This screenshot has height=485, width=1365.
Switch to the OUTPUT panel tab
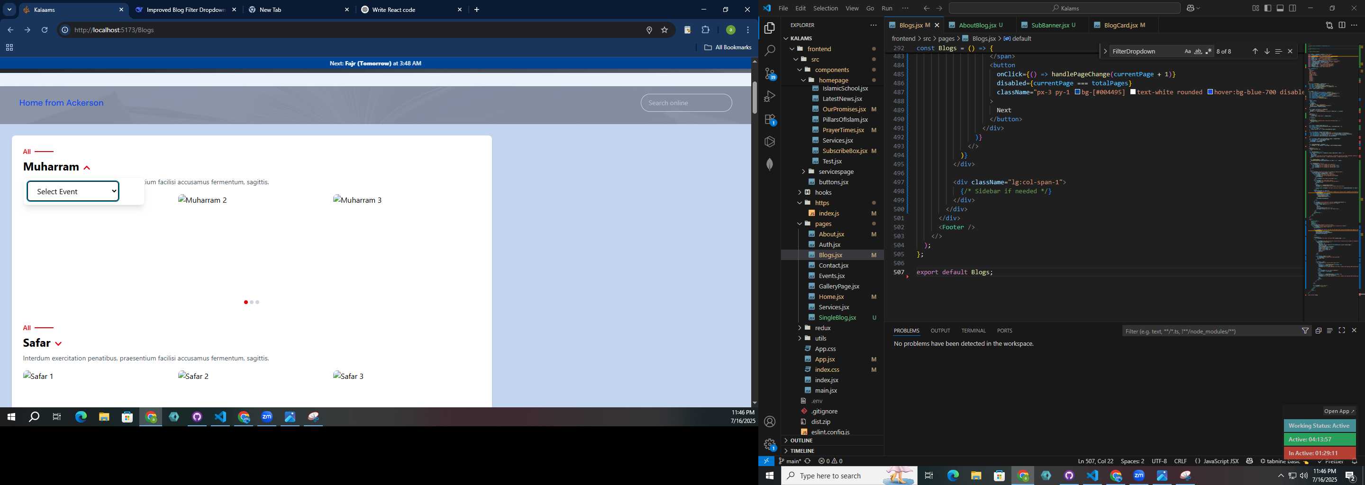[x=940, y=331]
